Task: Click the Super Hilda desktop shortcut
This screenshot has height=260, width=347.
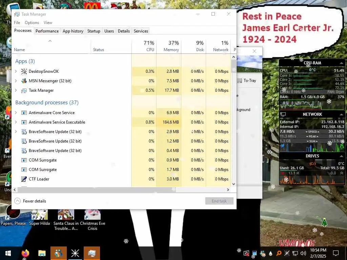Action: pos(39,218)
